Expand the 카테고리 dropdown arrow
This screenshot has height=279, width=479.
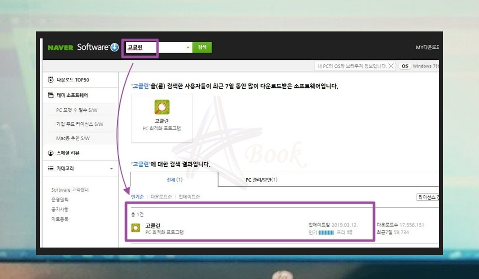click(x=111, y=169)
